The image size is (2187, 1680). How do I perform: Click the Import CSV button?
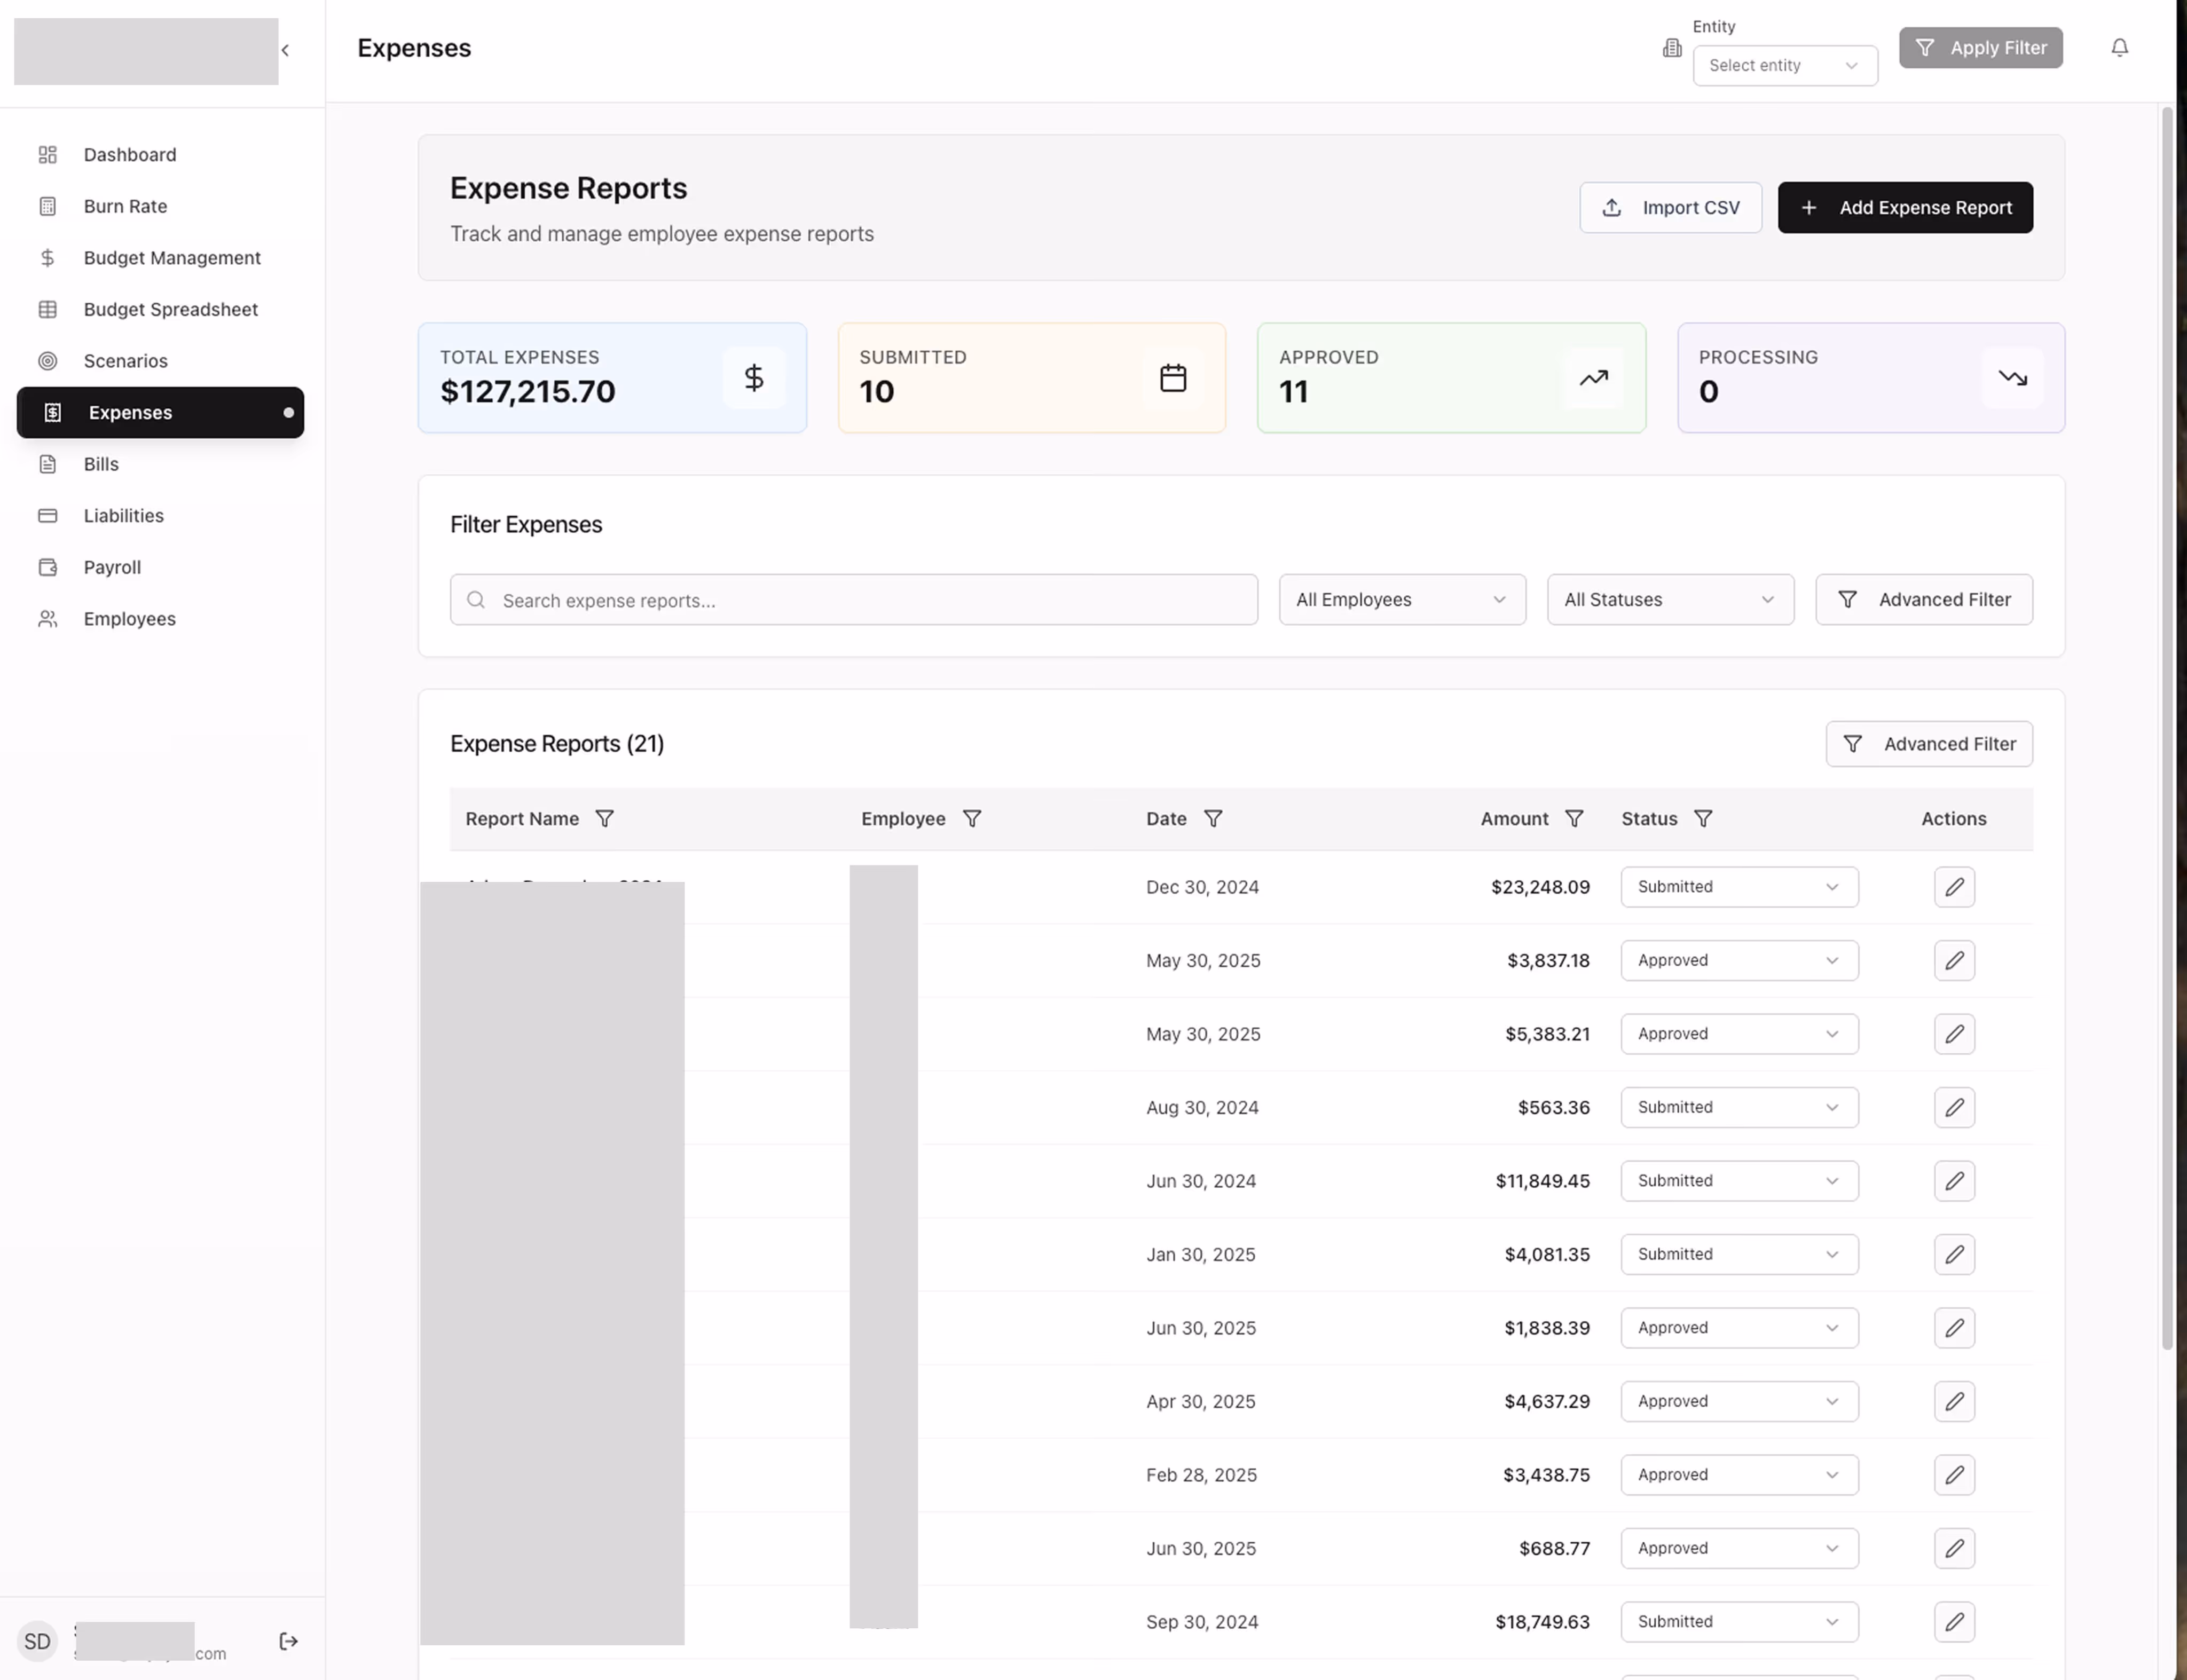point(1669,208)
